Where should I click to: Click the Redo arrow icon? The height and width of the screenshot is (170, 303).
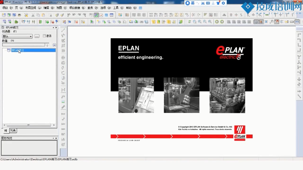tap(79, 15)
